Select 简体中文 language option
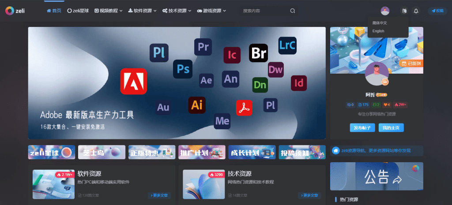This screenshot has height=205, width=452. coord(379,23)
